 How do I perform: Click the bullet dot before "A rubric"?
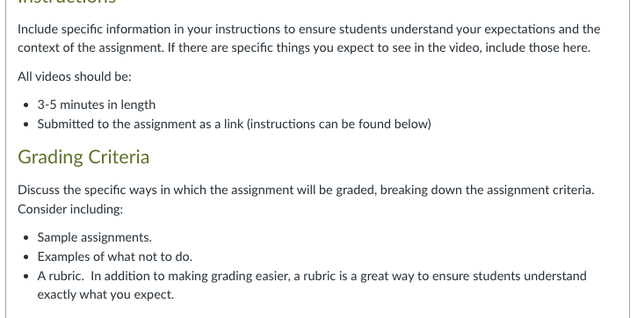tap(27, 277)
